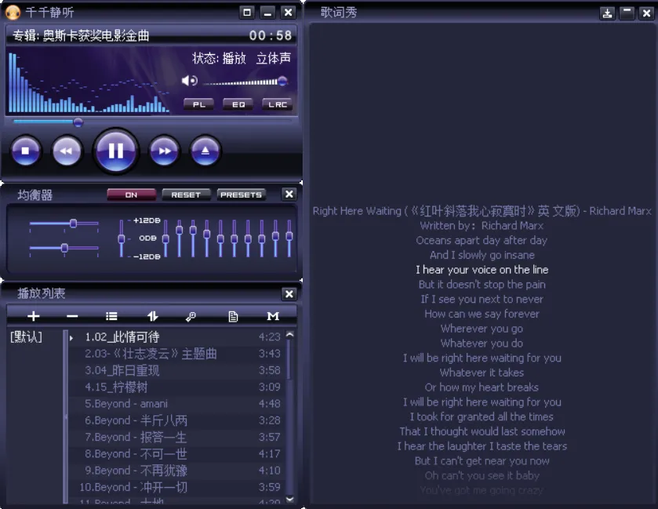The image size is (658, 509).
Task: Open the playlist list menu icon
Action: [111, 316]
